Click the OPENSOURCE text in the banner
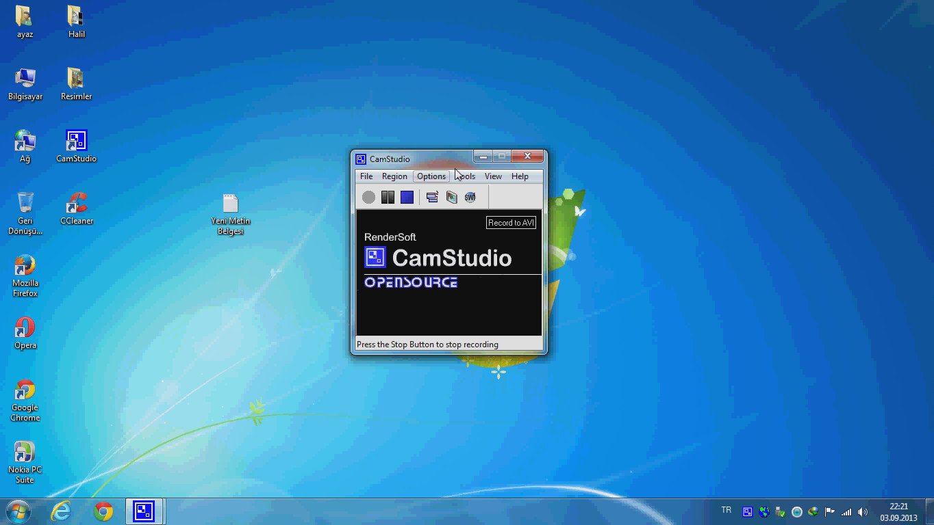Image resolution: width=934 pixels, height=525 pixels. tap(411, 282)
